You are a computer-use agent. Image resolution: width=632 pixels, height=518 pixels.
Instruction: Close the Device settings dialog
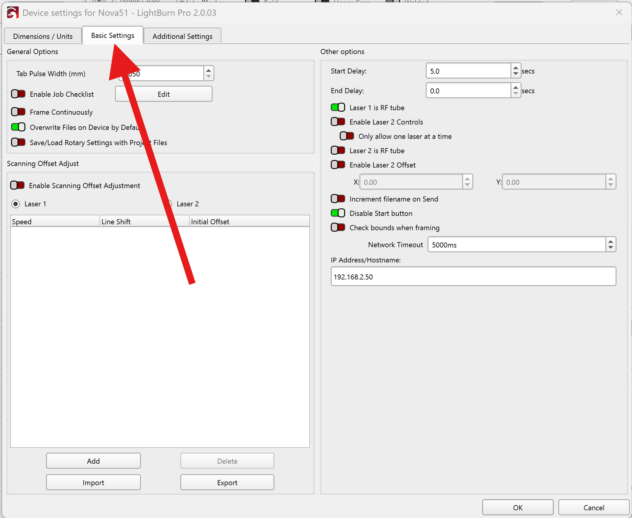tap(619, 12)
